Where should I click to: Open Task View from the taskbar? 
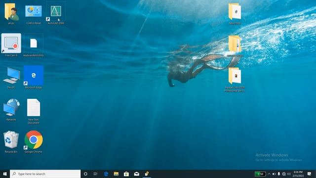[95, 174]
